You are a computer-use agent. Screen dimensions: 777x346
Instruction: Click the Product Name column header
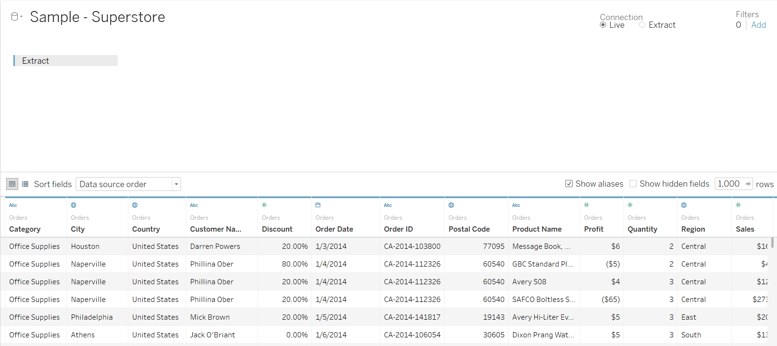coord(537,229)
